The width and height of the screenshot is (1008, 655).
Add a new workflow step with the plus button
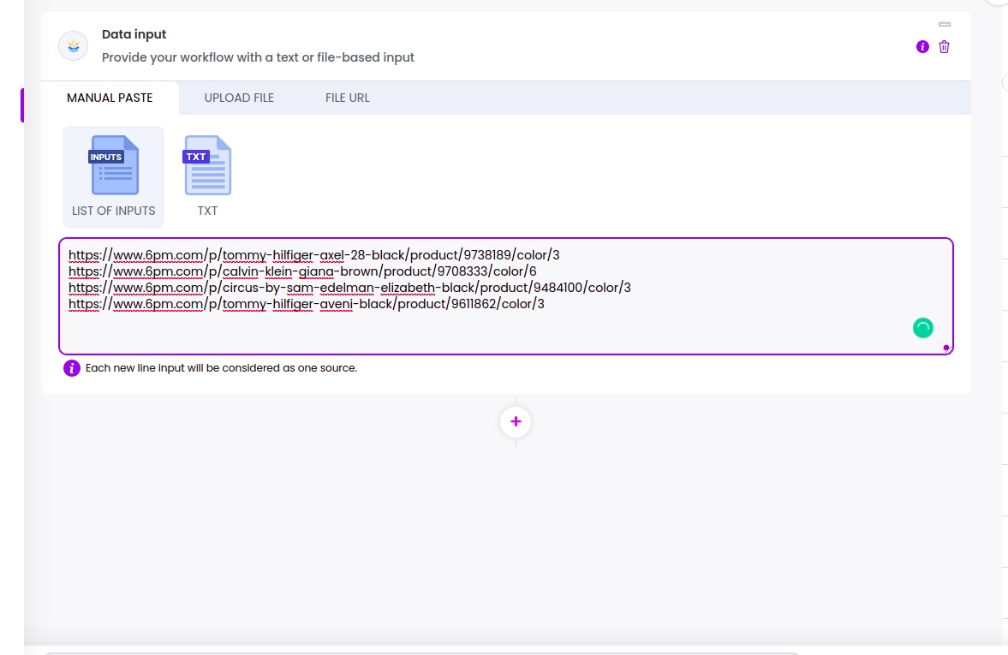point(516,422)
